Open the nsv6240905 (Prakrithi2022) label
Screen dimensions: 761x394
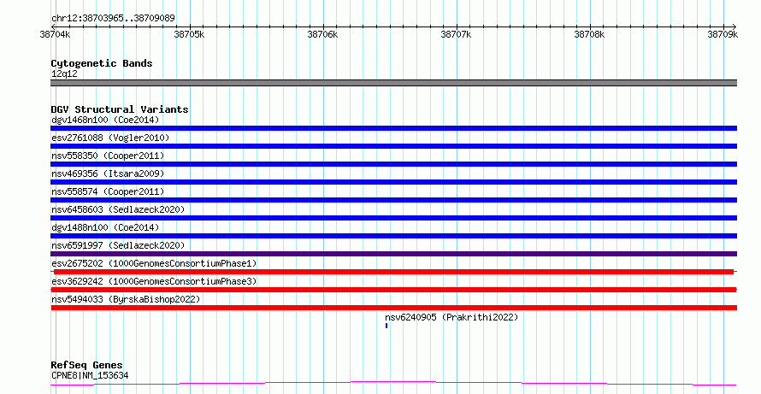(451, 317)
